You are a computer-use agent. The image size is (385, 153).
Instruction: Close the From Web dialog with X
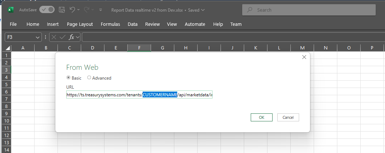[304, 57]
